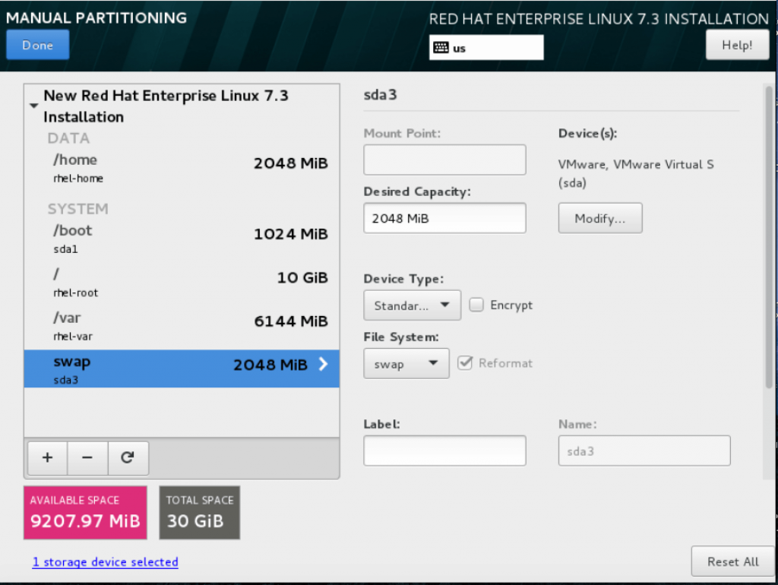Reload storage configuration from disk icon
Image resolution: width=778 pixels, height=585 pixels.
point(128,457)
